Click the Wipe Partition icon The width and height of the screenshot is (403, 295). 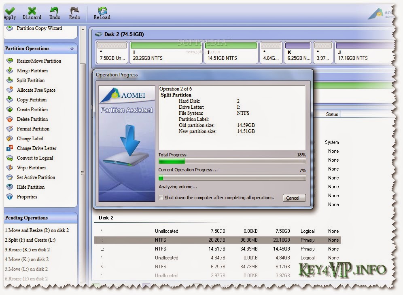click(10, 167)
